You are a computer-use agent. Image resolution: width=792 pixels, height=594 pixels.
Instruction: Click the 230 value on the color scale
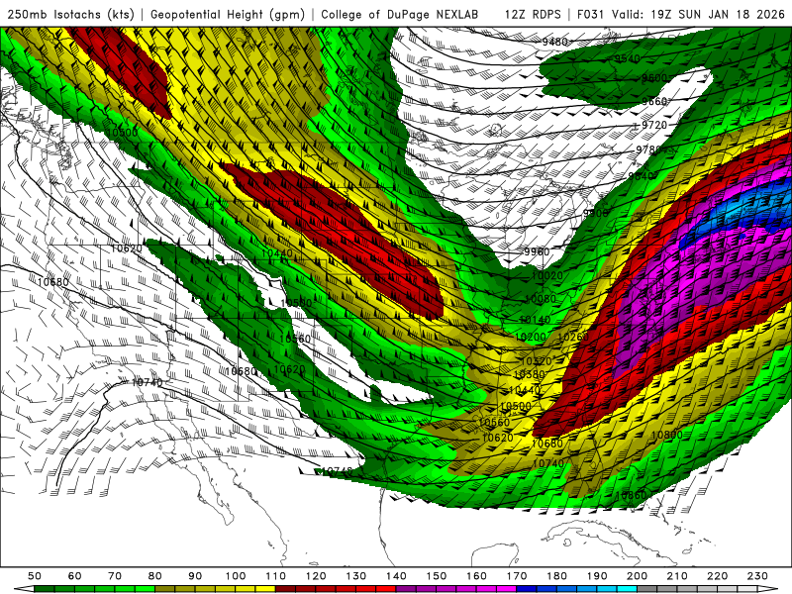pyautogui.click(x=757, y=576)
